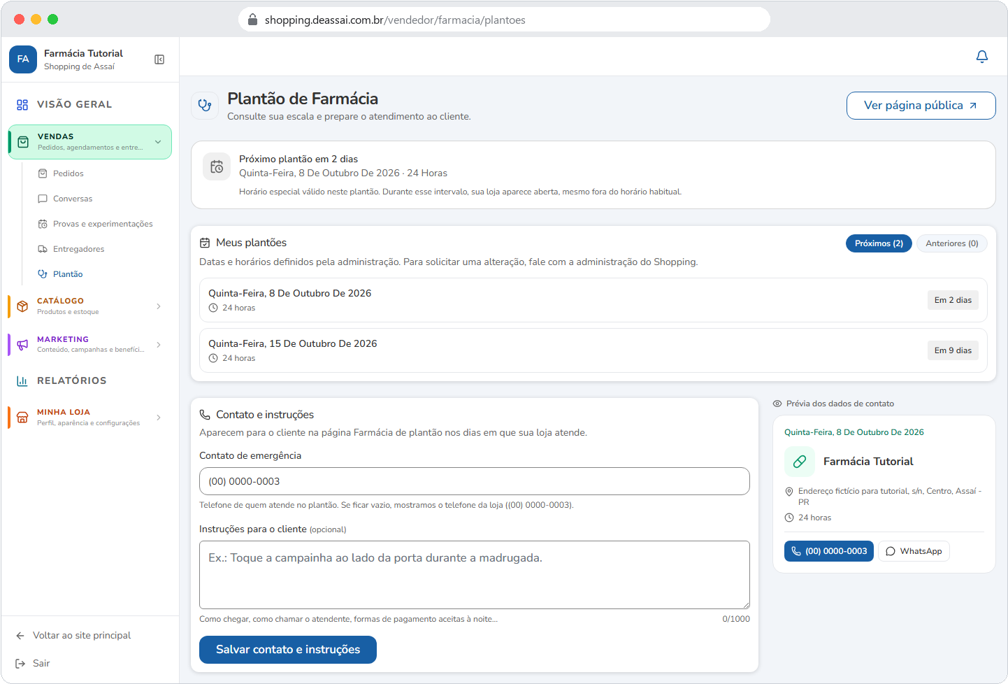Go to Provas e experimentações

tap(103, 224)
